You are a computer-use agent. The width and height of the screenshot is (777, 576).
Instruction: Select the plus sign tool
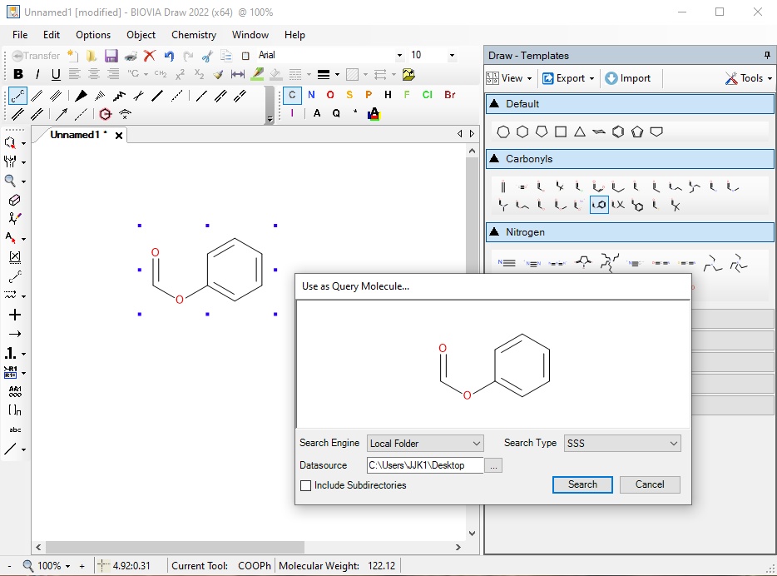[14, 315]
